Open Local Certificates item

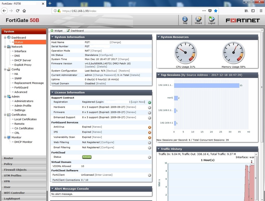[x=26, y=119]
